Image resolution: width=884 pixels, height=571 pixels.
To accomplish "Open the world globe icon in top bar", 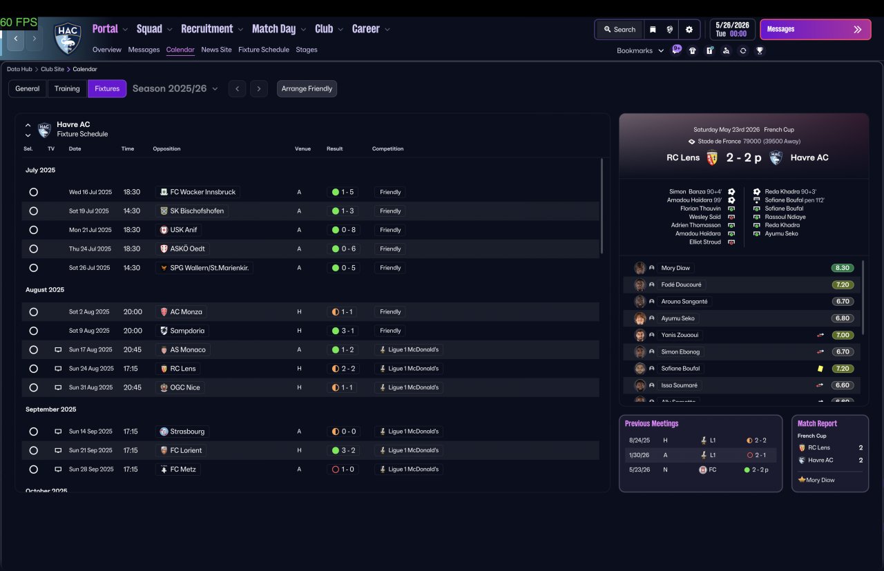I will [670, 30].
